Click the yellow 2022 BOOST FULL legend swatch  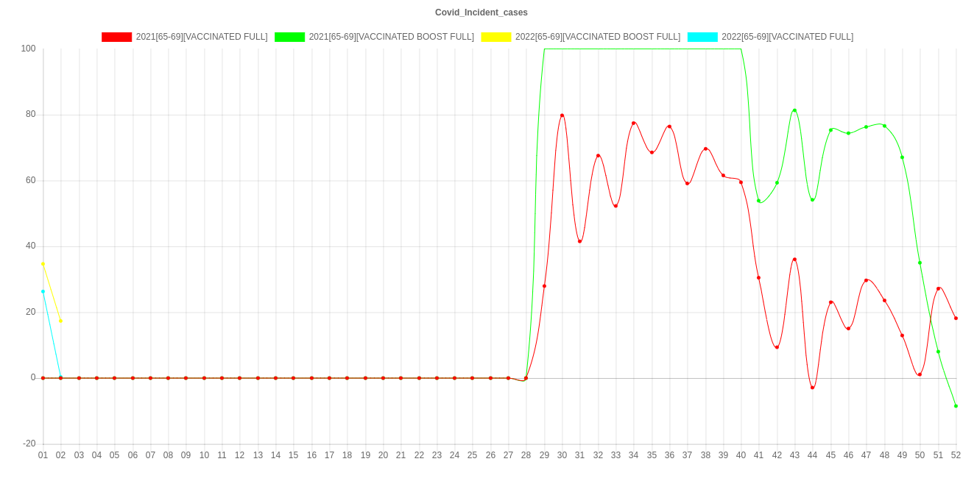tap(495, 37)
